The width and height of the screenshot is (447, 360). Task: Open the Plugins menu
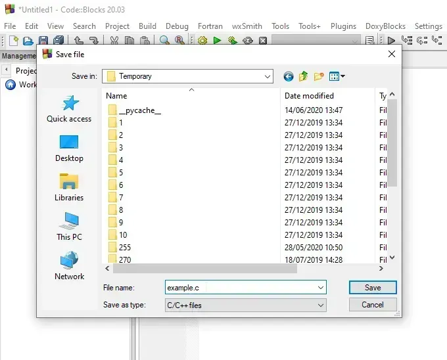click(x=343, y=26)
